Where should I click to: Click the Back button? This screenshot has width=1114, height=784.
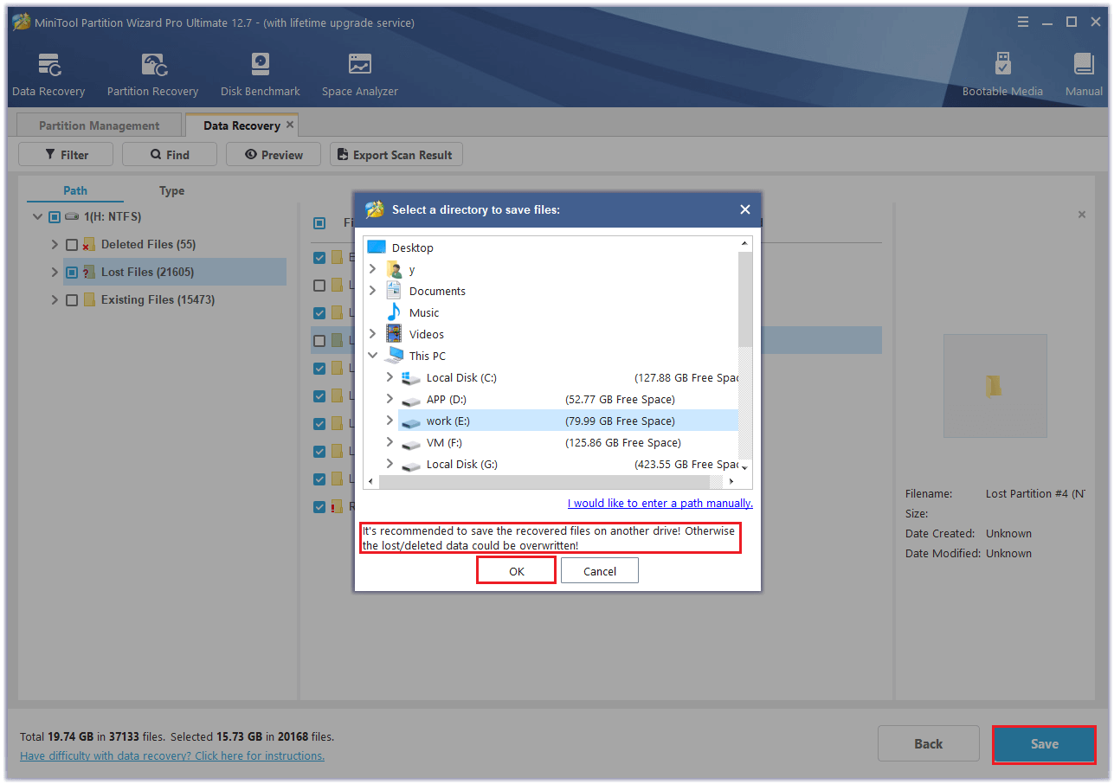click(x=929, y=743)
